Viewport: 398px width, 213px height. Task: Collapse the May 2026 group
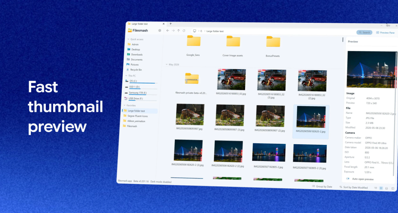(x=166, y=64)
